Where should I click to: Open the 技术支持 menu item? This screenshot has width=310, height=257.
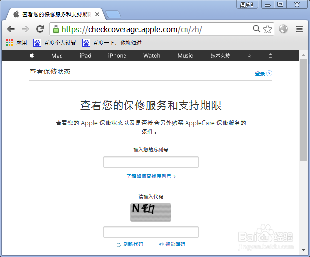coord(220,56)
